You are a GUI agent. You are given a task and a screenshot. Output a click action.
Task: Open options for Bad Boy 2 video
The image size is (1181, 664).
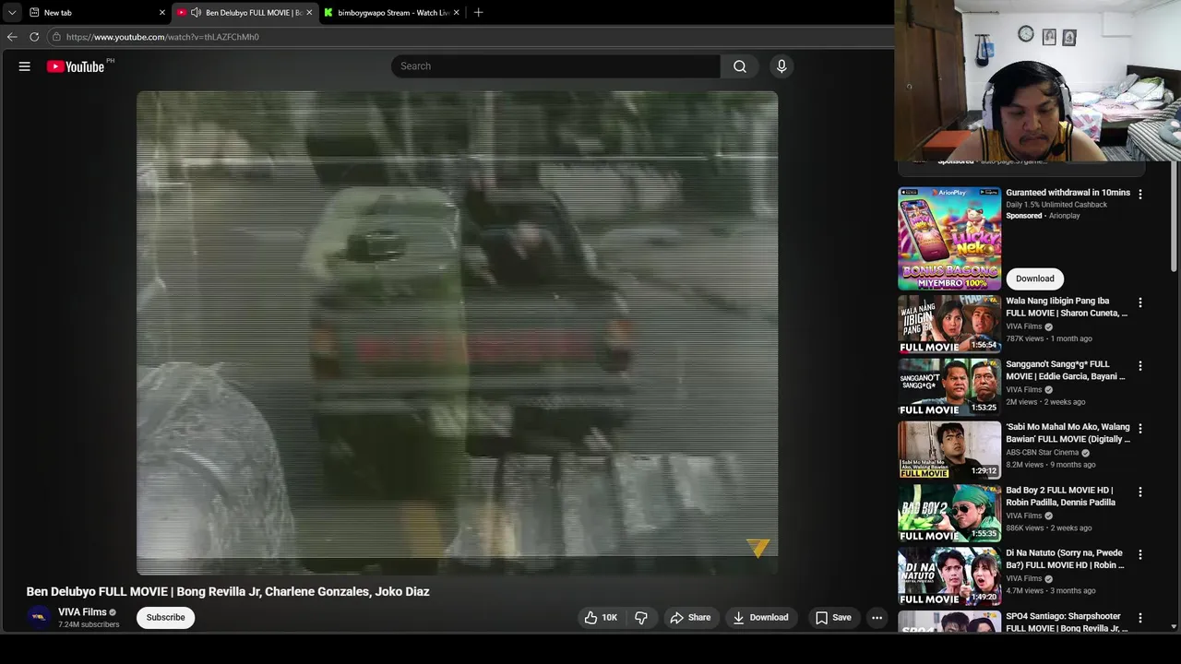pyautogui.click(x=1140, y=492)
